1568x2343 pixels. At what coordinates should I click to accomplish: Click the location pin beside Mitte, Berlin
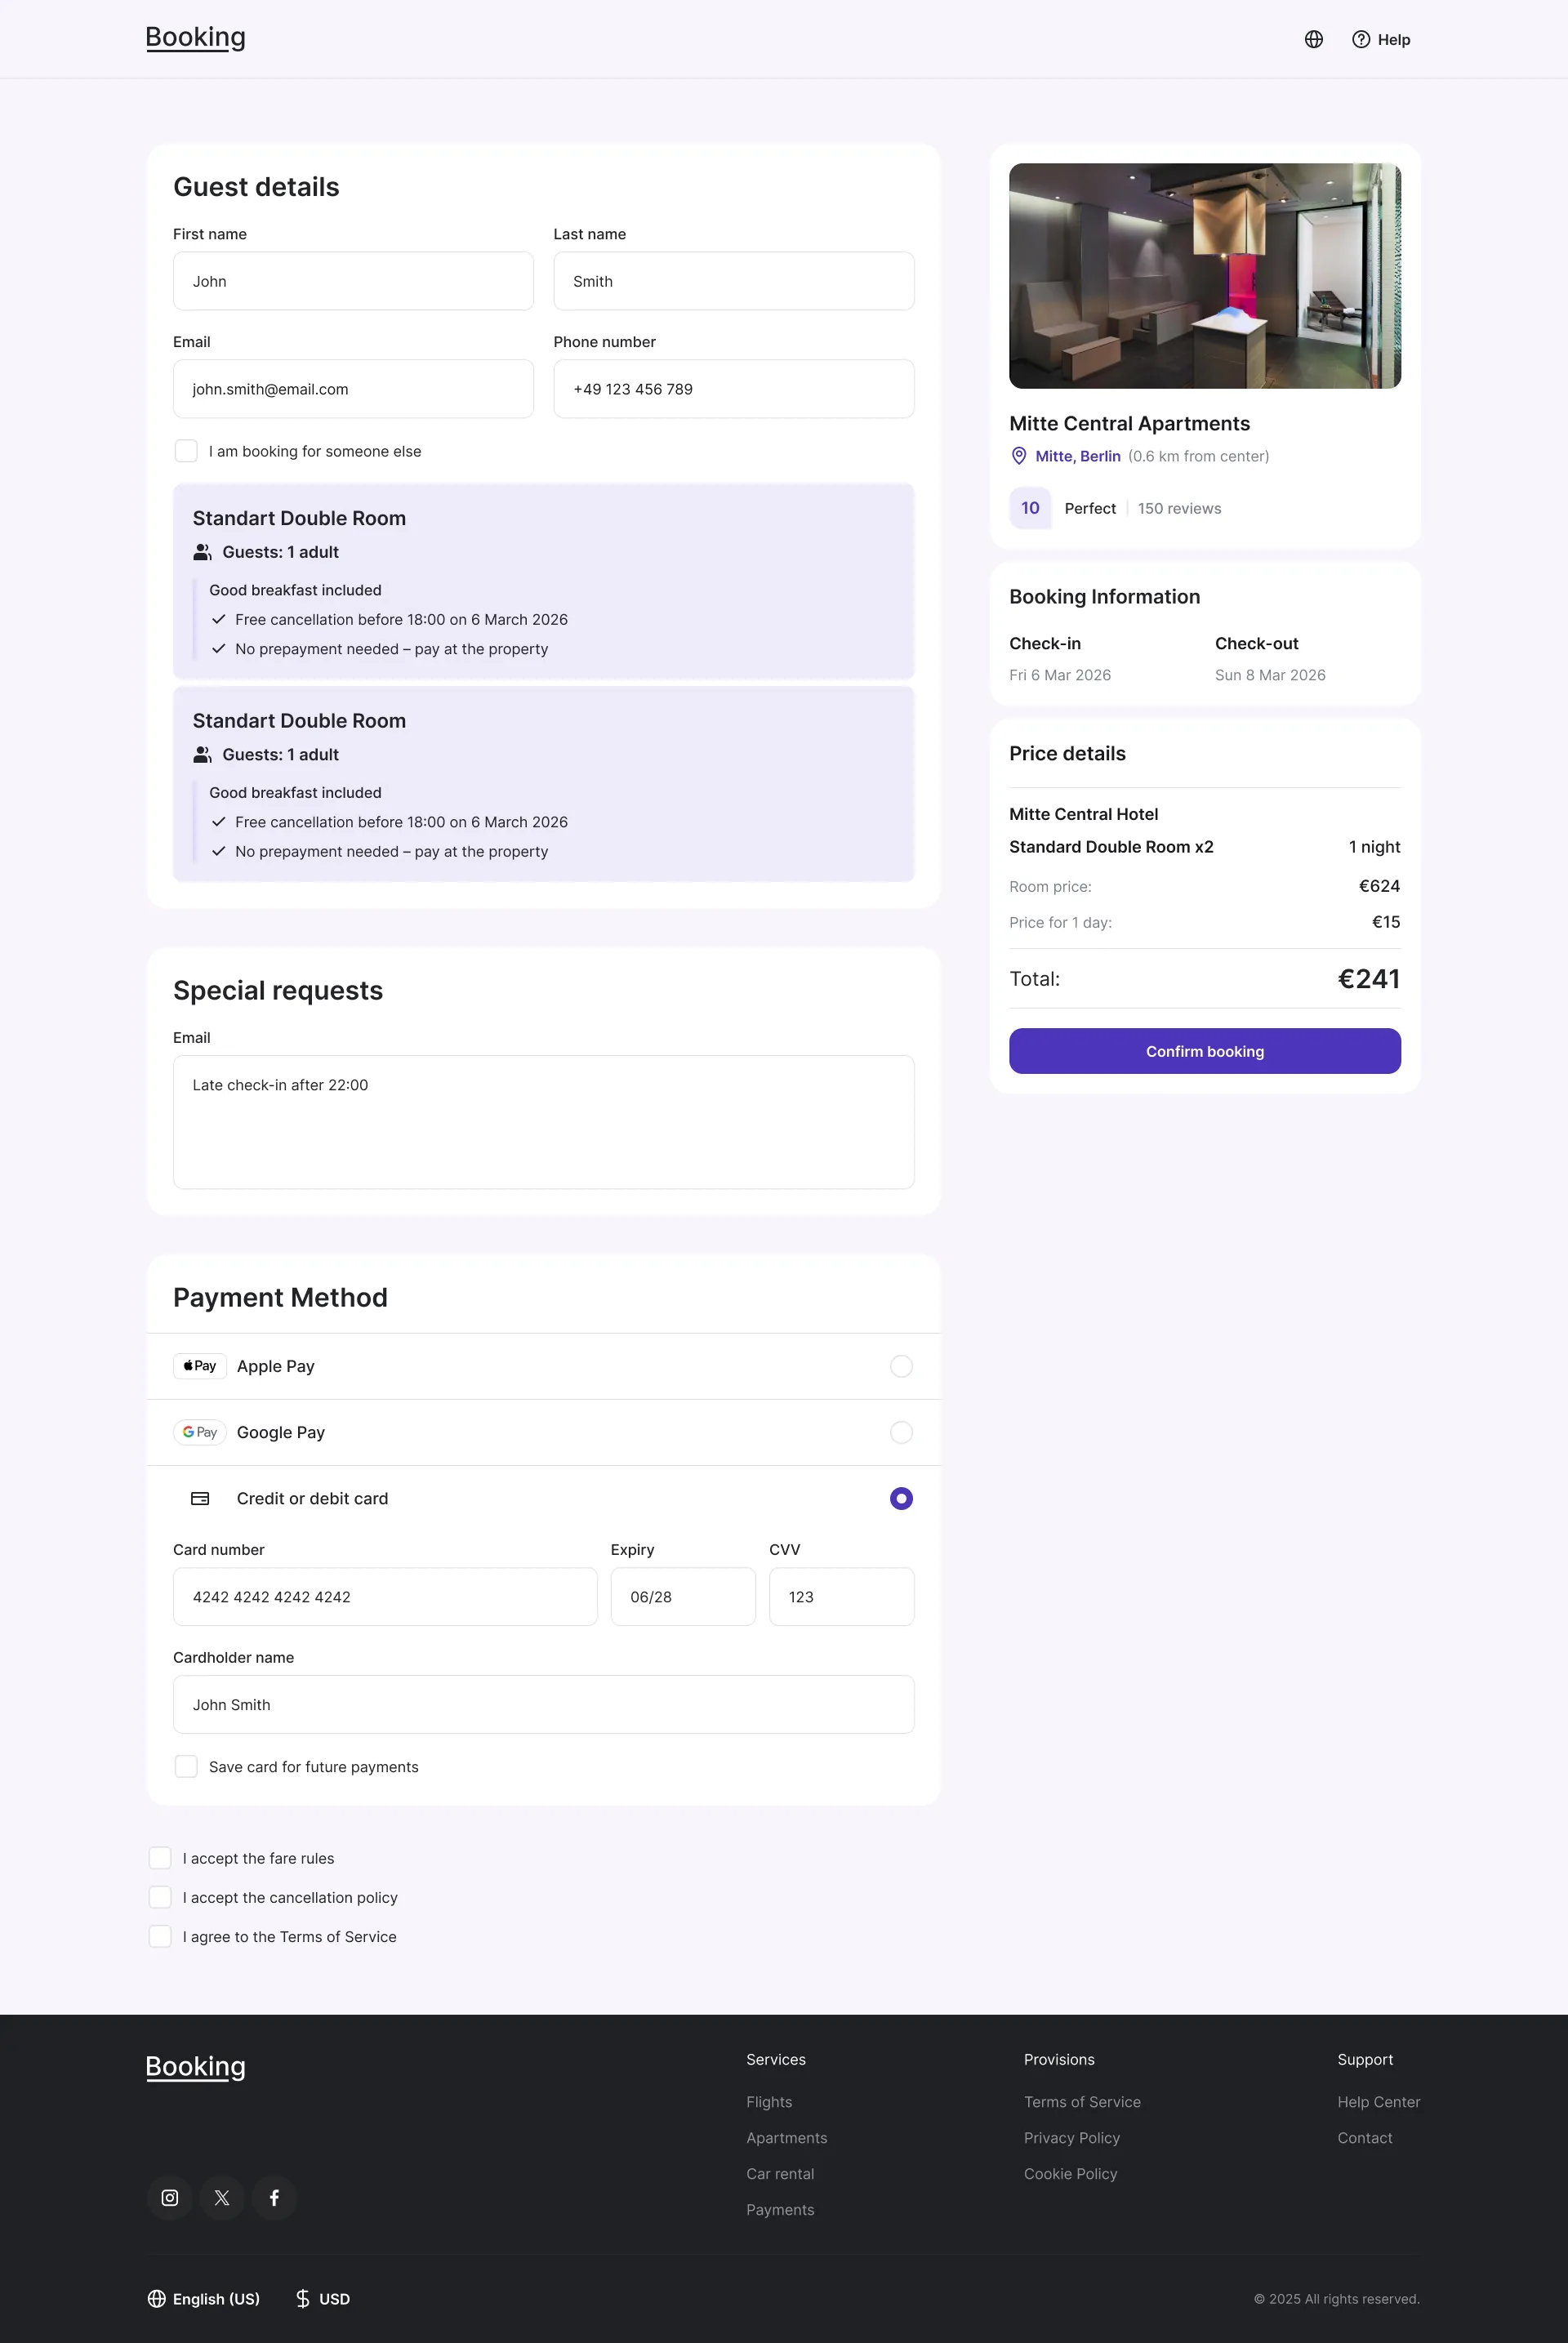(1019, 456)
